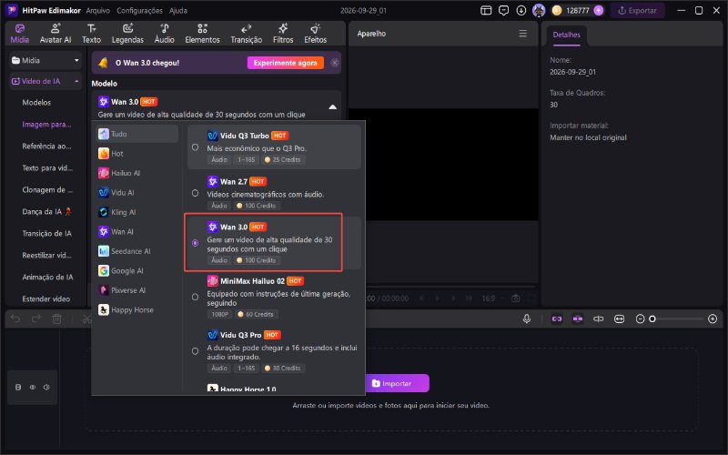This screenshot has width=728, height=455.
Task: Filter models by Tudo
Action: pos(137,134)
